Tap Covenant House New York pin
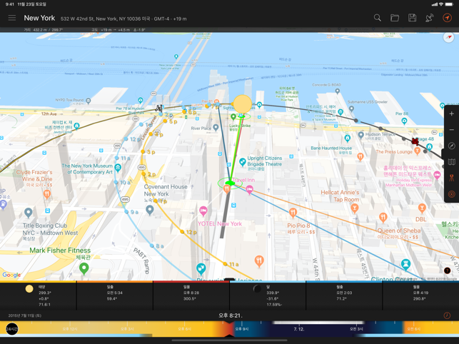This screenshot has width=459, height=344. point(150,210)
